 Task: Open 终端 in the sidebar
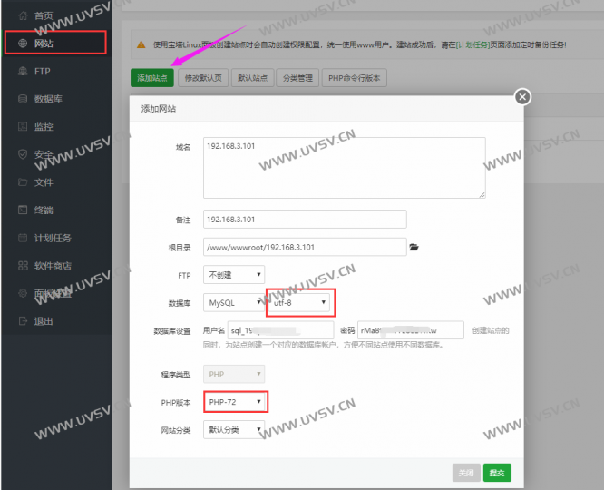(x=44, y=211)
